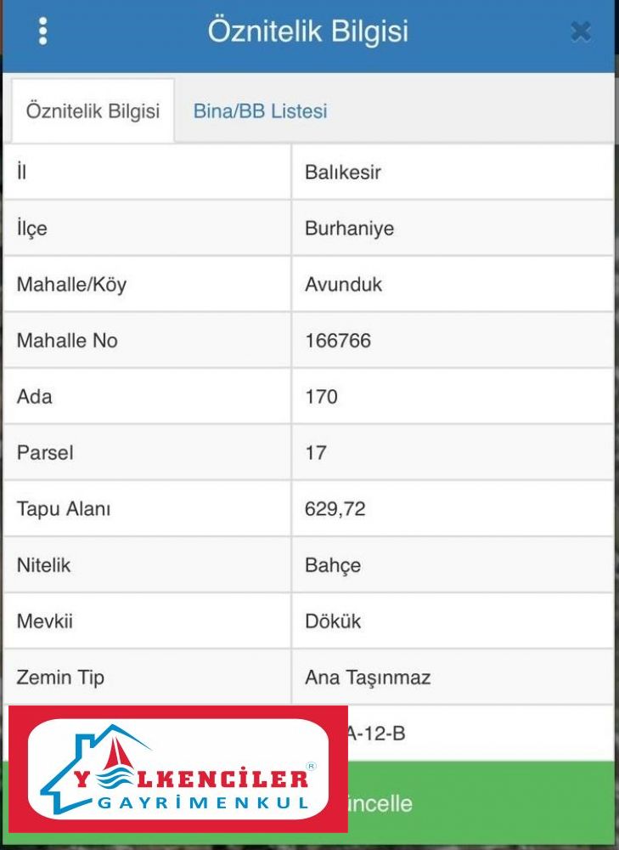This screenshot has width=619, height=850.
Task: Select the Ana Taşınmaz value
Action: 368,677
